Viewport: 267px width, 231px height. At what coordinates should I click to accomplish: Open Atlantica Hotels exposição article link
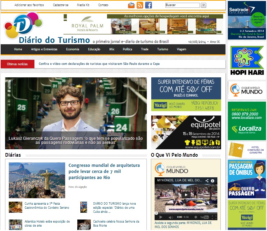pyautogui.click(x=47, y=224)
